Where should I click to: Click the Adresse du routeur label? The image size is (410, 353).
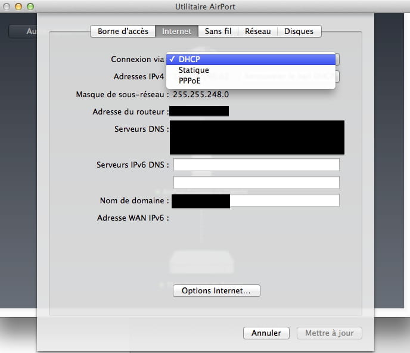pyautogui.click(x=131, y=112)
